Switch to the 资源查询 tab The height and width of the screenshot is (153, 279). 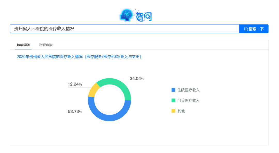(45, 45)
